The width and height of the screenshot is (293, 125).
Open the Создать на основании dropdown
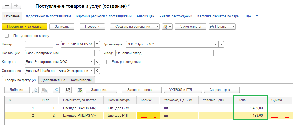tap(135, 27)
